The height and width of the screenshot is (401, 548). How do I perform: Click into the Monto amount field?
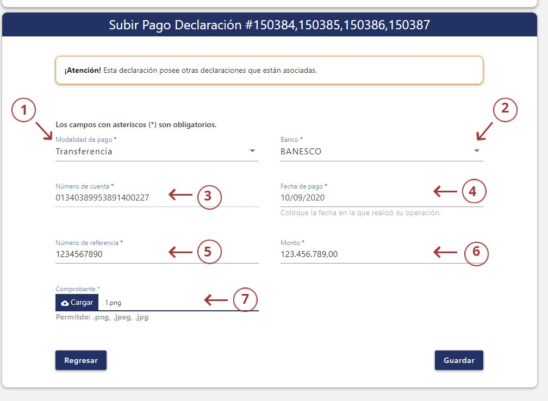[353, 254]
